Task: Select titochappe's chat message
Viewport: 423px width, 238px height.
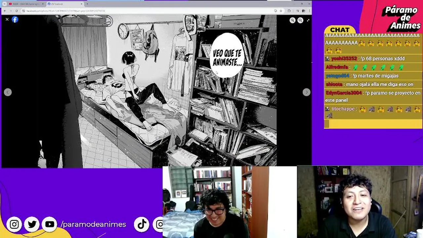Action: [x=373, y=112]
